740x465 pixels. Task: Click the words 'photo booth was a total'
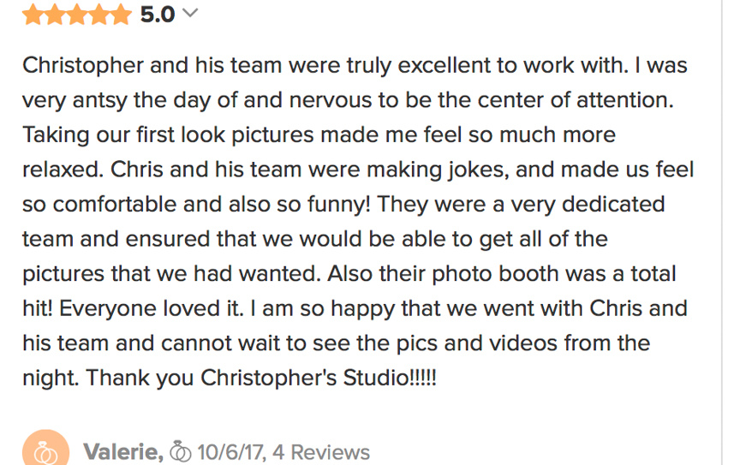point(554,274)
